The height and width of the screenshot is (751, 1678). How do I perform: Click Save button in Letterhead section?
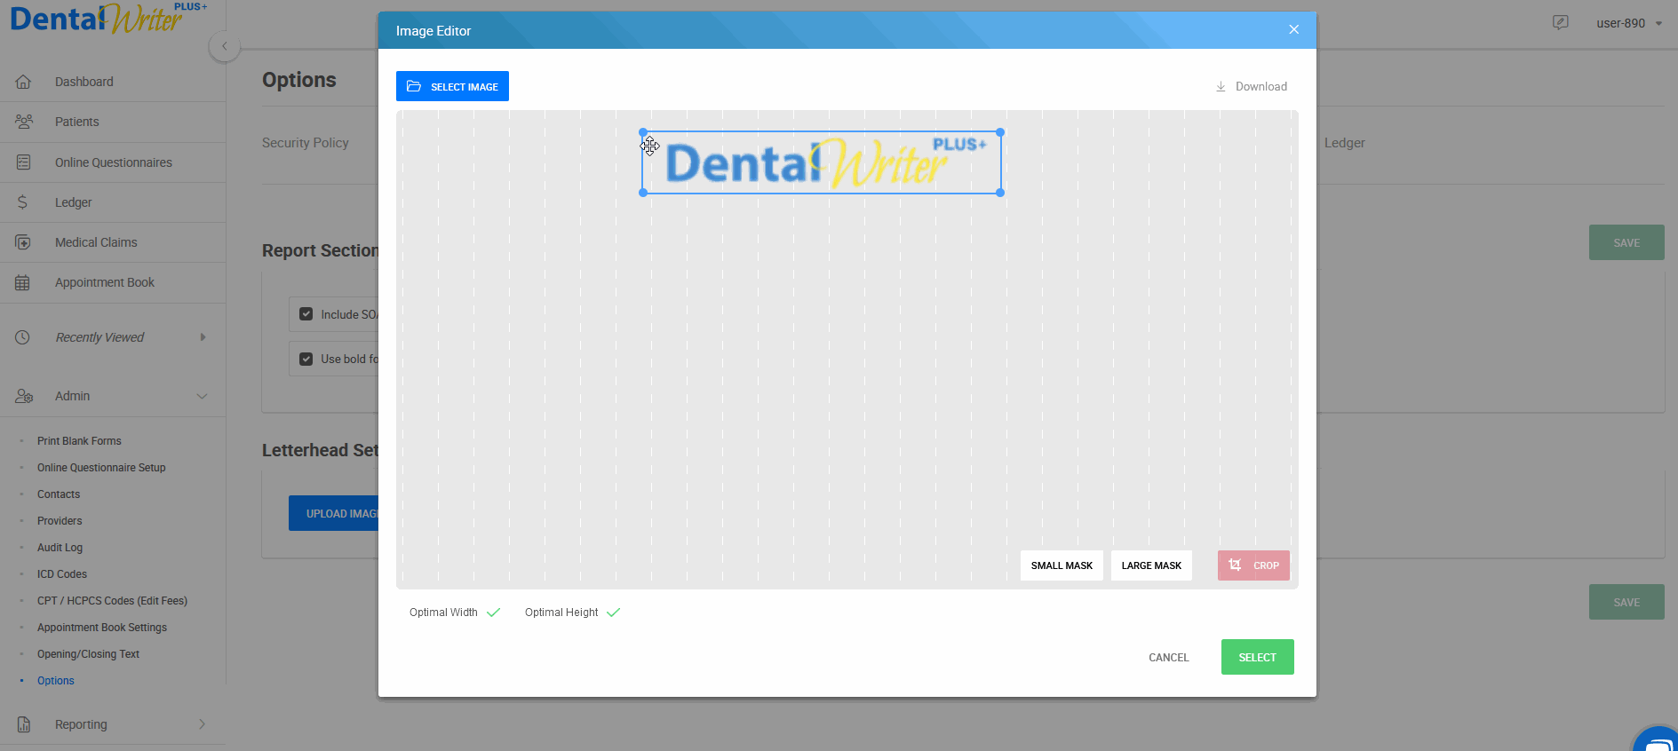pyautogui.click(x=1626, y=602)
